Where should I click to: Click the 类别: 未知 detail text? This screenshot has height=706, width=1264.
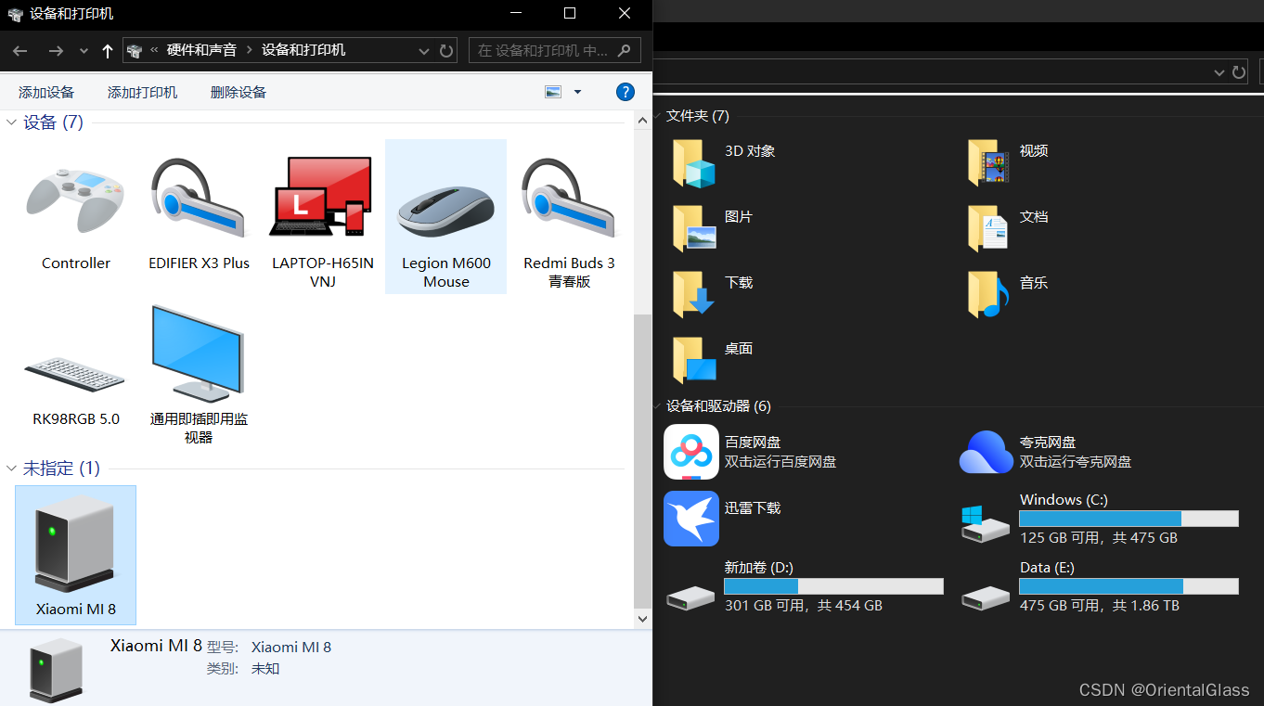click(243, 669)
